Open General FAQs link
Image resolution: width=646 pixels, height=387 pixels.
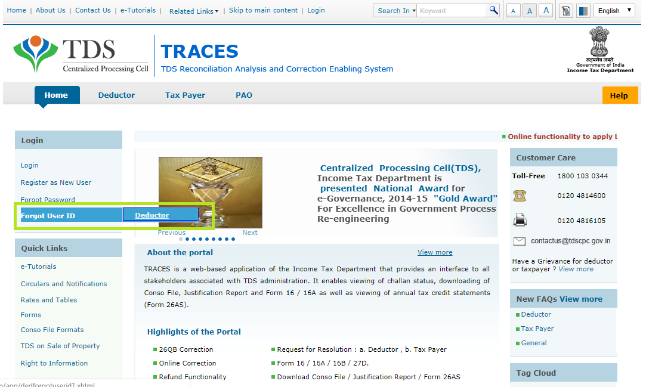pos(534,343)
